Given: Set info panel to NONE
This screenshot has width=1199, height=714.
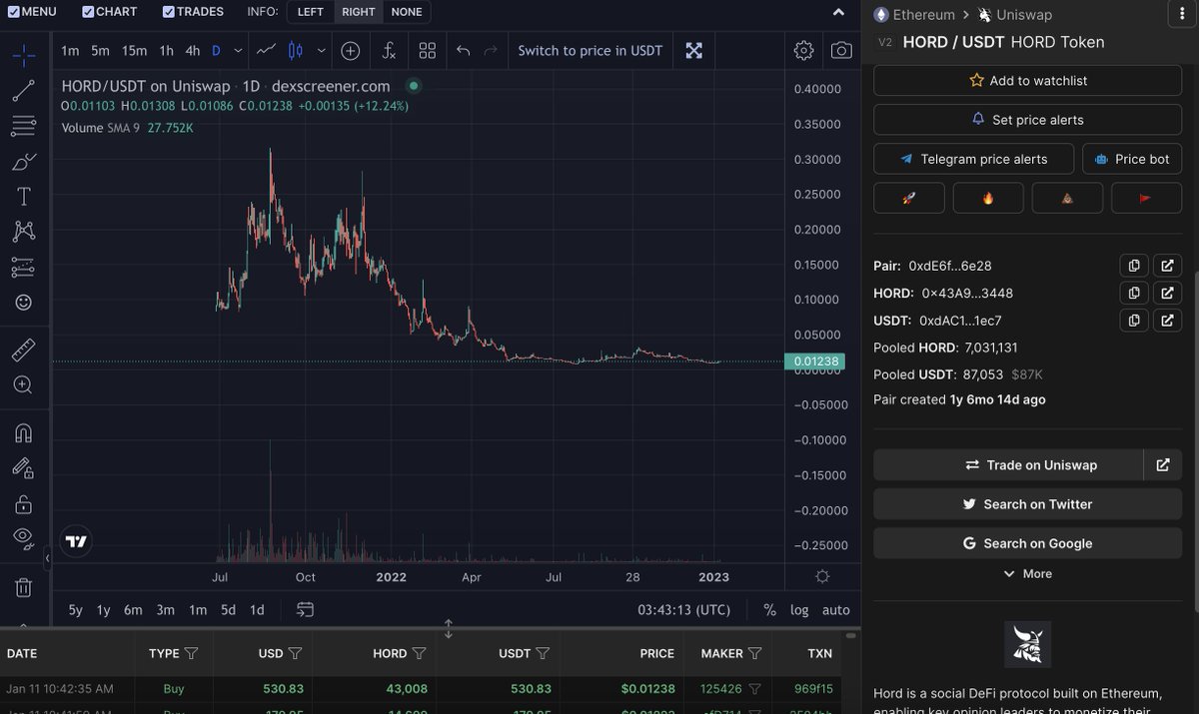Looking at the screenshot, I should (407, 12).
